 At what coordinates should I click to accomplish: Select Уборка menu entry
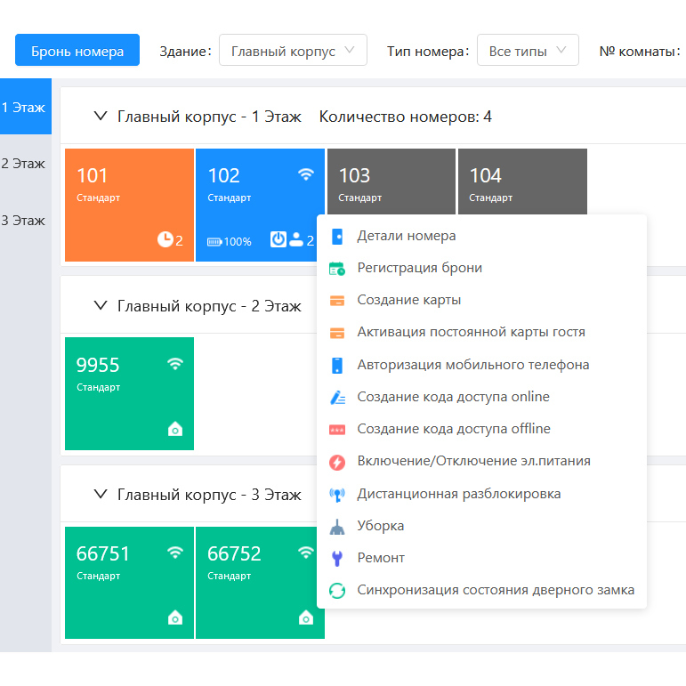tap(381, 526)
